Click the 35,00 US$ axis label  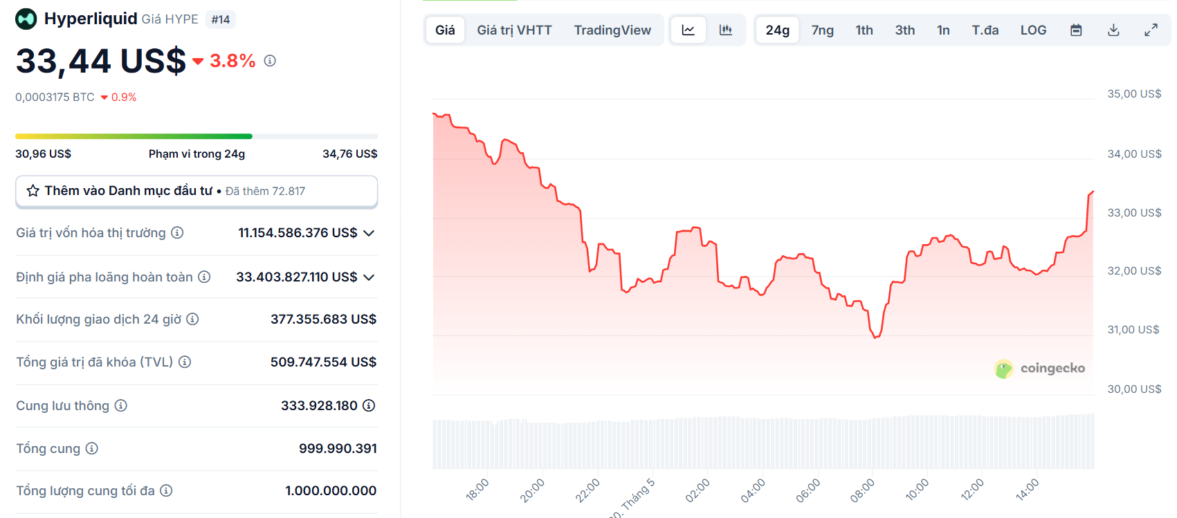click(1134, 93)
